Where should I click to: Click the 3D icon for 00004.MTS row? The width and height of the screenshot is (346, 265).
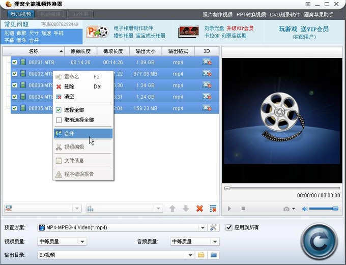(x=207, y=97)
